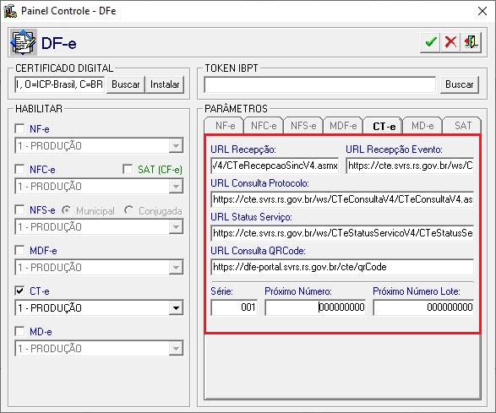Viewport: 496px width, 413px height.
Task: Open the CT-e environment dropdown
Action: coord(176,308)
